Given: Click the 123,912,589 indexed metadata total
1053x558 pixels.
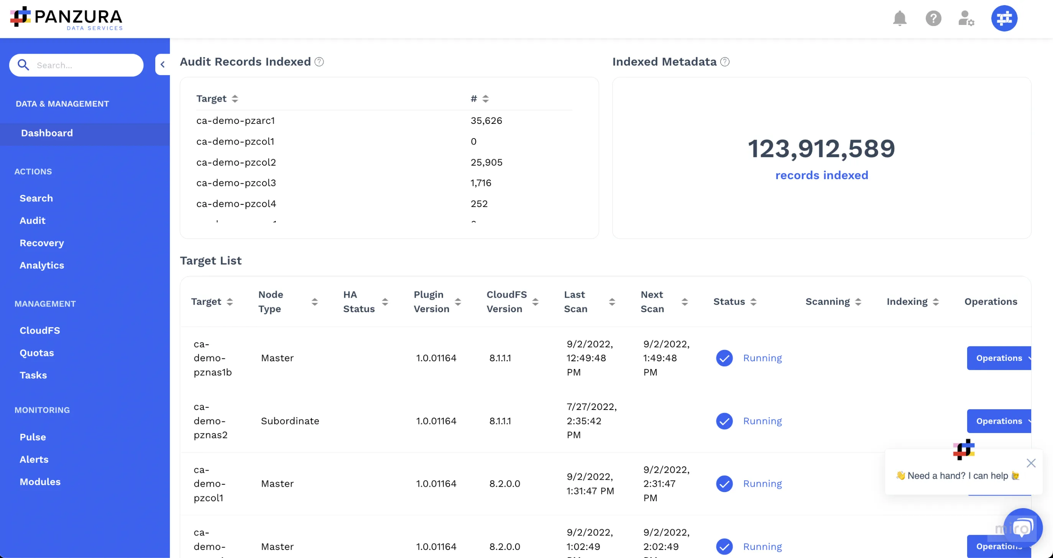Looking at the screenshot, I should pos(821,148).
